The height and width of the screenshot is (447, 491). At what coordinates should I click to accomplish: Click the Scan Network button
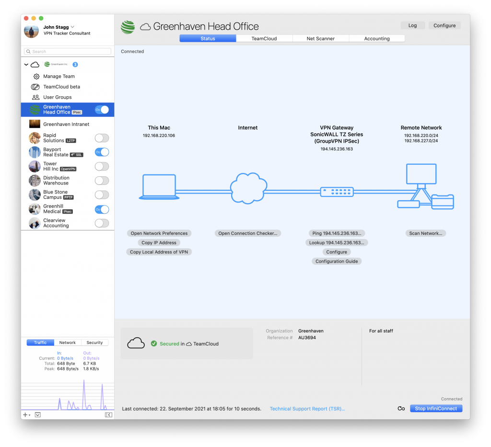point(426,233)
